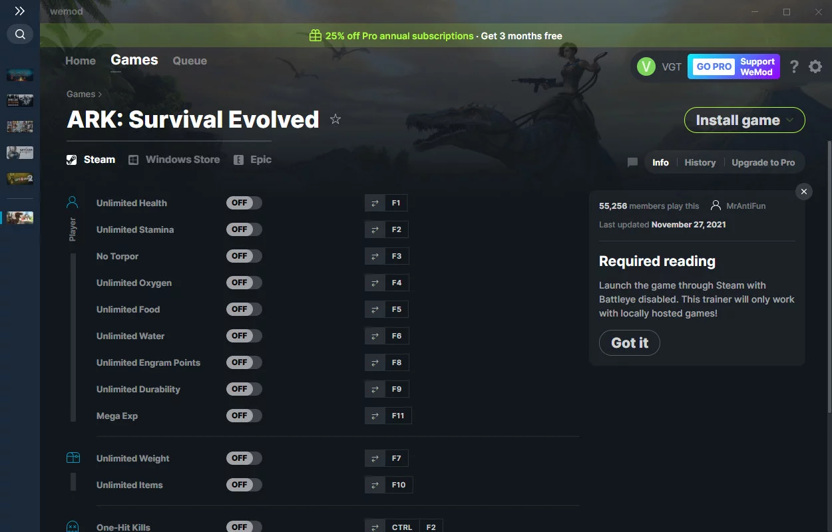Select The Witcher game thumbnail in sidebar
Screen dimensions: 832x532
tap(20, 152)
